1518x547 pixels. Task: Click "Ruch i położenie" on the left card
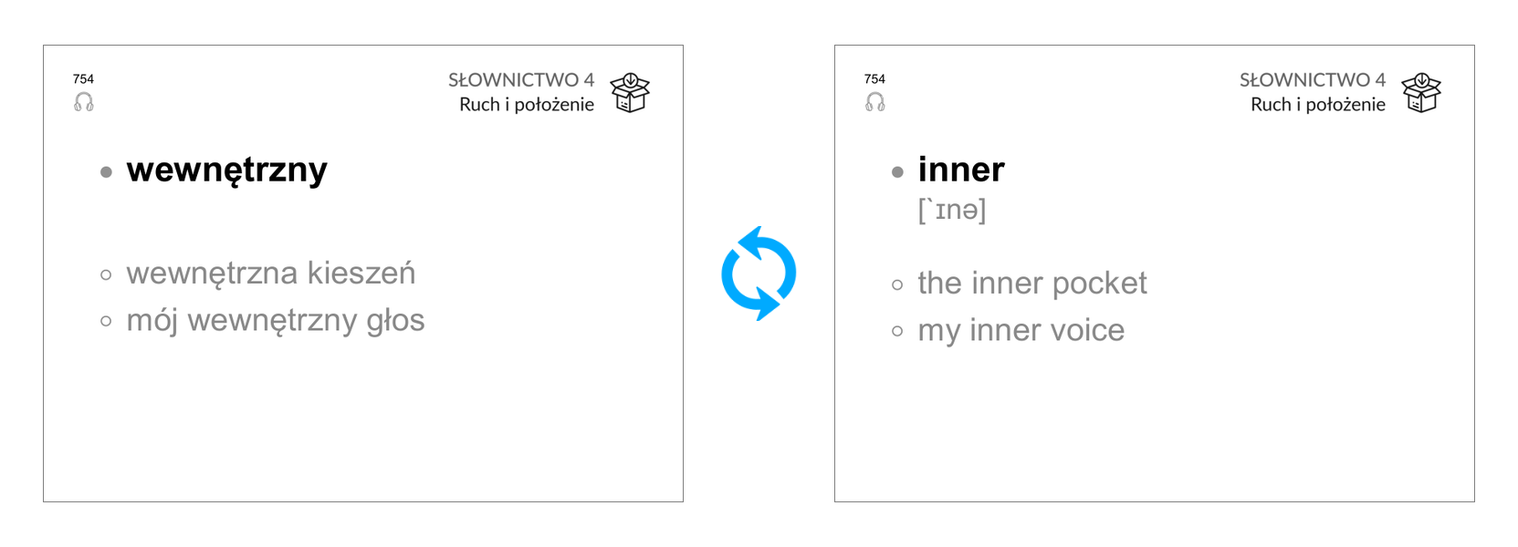tap(527, 105)
